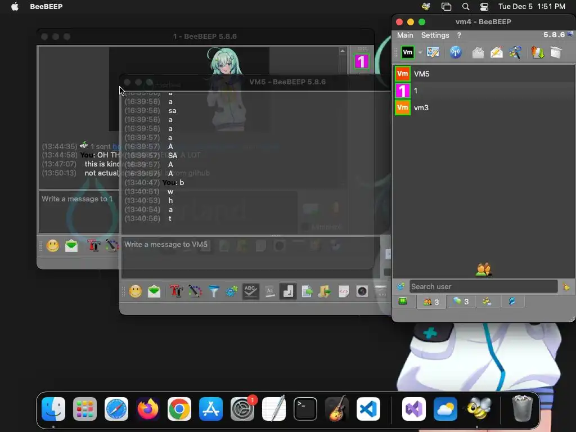Viewport: 576px width, 432px height.
Task: Expand status dropdown arrow beside Vm avatar
Action: [x=420, y=52]
